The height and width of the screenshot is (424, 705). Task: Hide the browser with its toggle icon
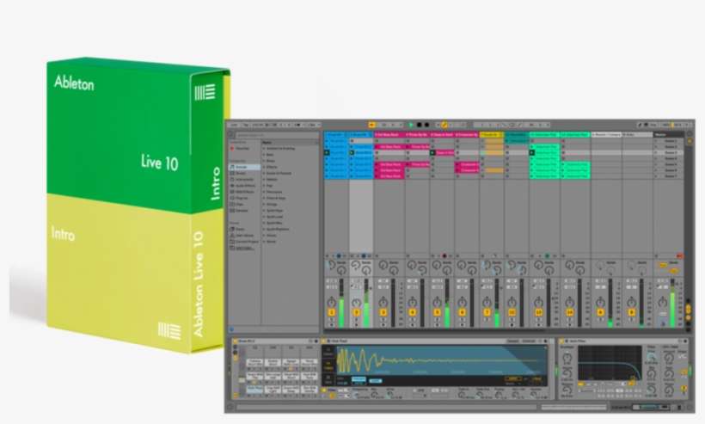(231, 135)
